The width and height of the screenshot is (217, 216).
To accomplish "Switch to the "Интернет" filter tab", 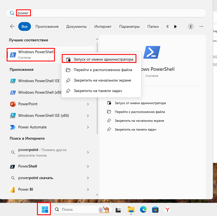I will pos(103,26).
